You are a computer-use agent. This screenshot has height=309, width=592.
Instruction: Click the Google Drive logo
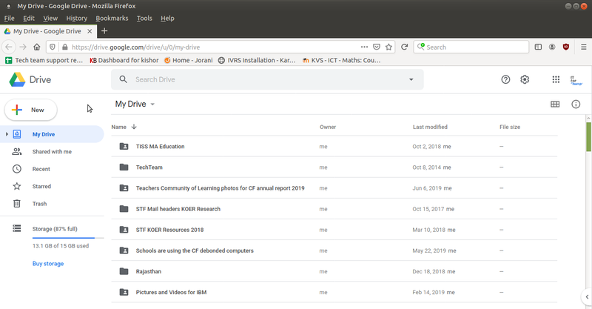click(x=17, y=79)
